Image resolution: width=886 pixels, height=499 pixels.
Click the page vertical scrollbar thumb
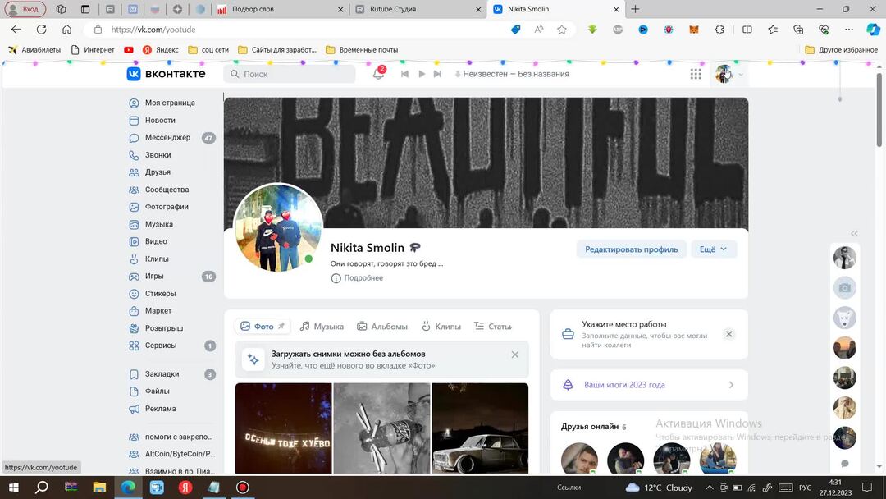[x=879, y=110]
